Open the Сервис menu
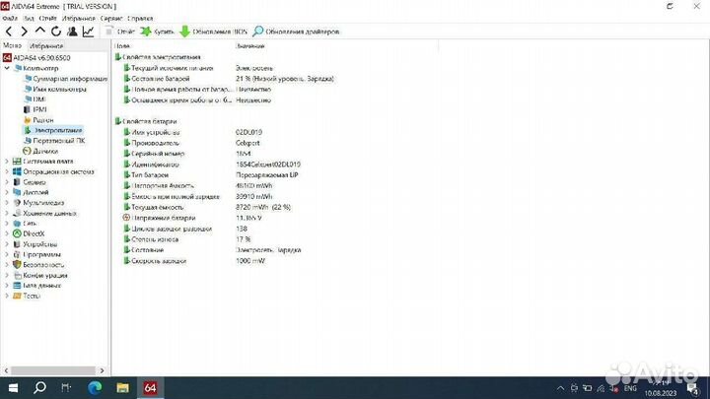The width and height of the screenshot is (710, 399). [x=111, y=18]
